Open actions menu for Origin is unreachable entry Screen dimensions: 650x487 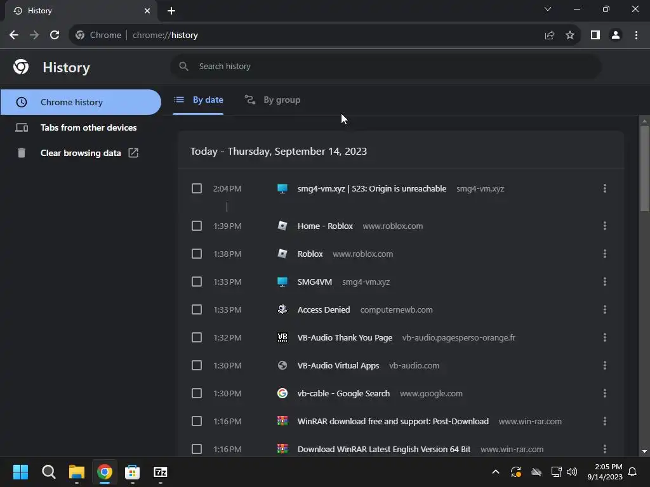(x=605, y=188)
